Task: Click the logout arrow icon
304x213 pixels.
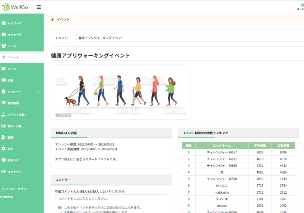Action: click(4, 171)
